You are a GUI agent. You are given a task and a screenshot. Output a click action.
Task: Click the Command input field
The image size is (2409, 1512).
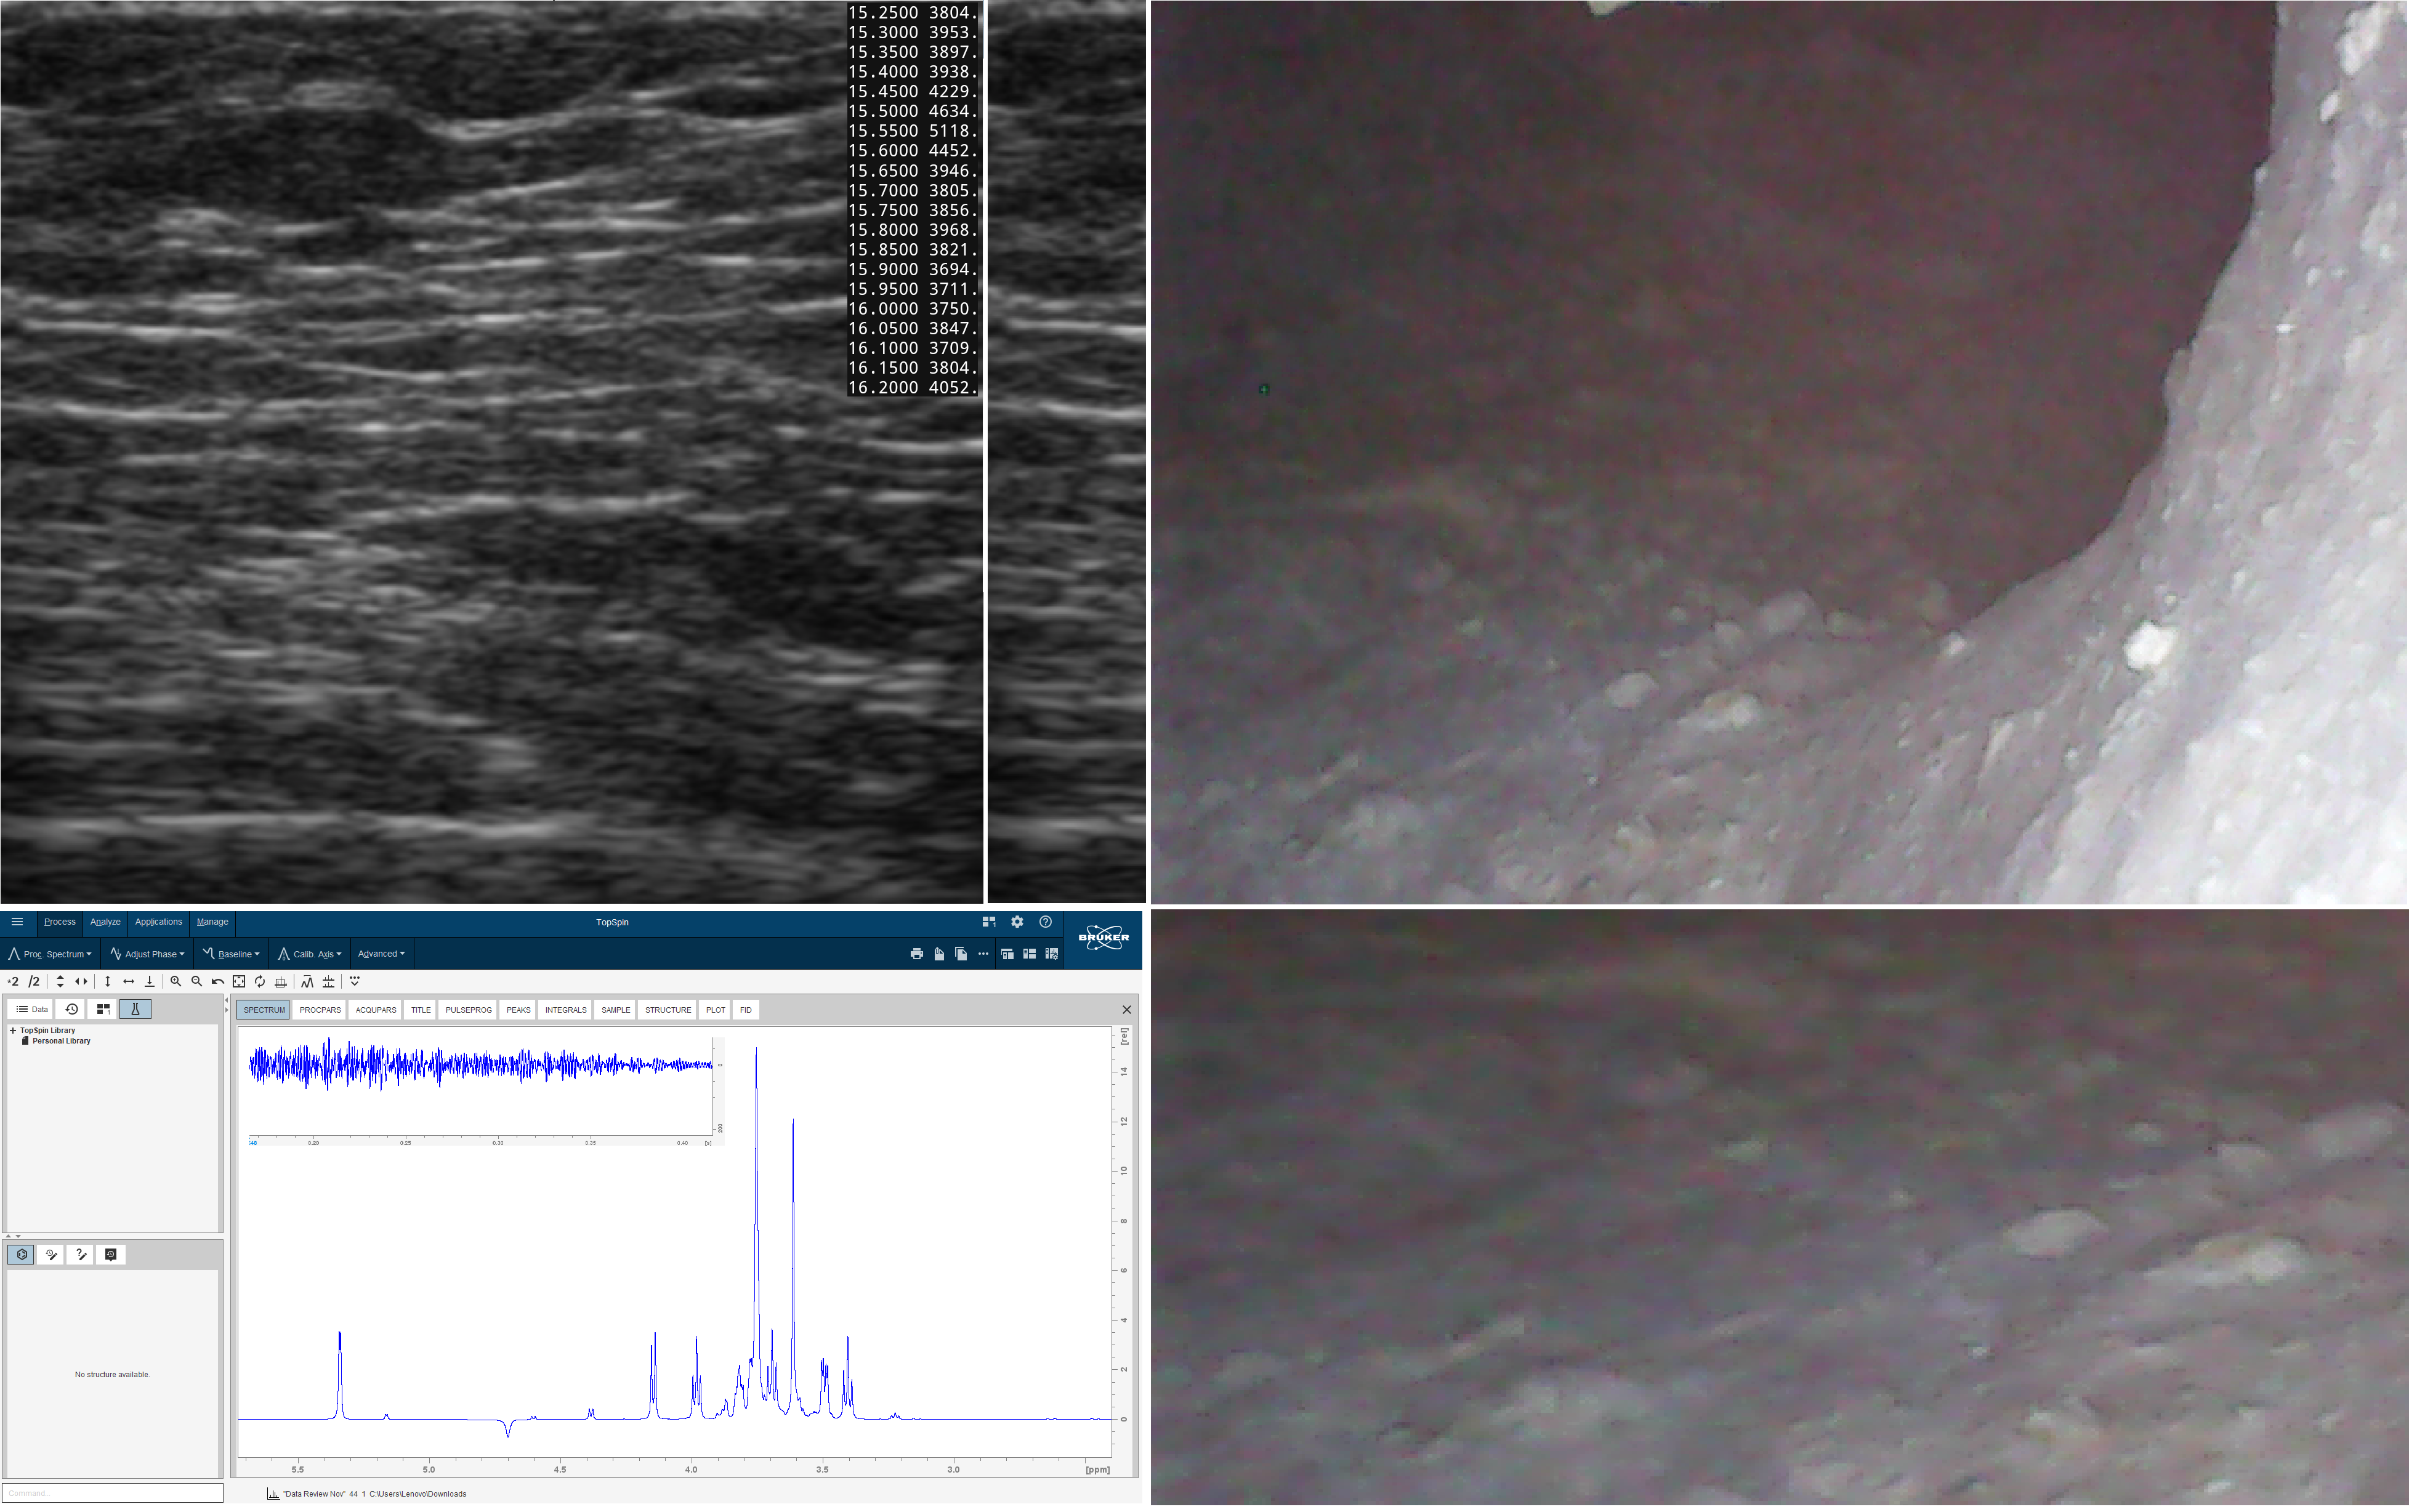(112, 1493)
